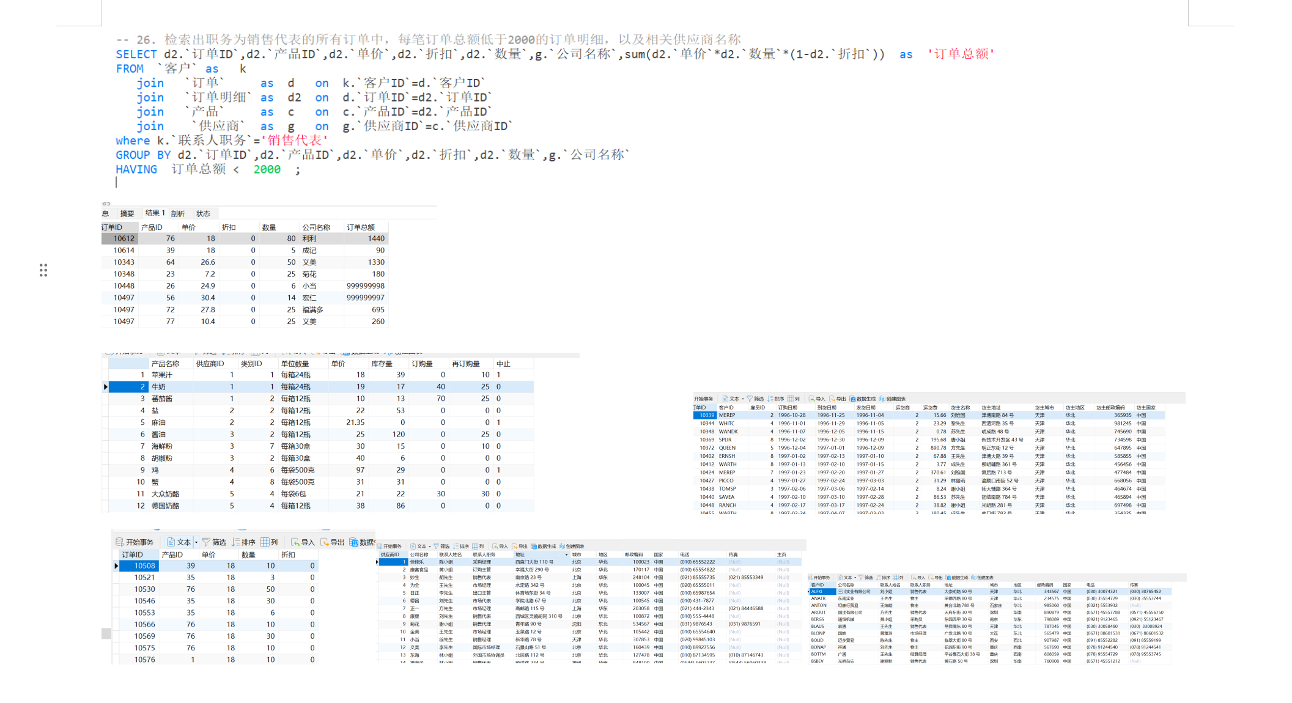Click the 999999998 order total cell
The height and width of the screenshot is (703, 1292).
[366, 286]
